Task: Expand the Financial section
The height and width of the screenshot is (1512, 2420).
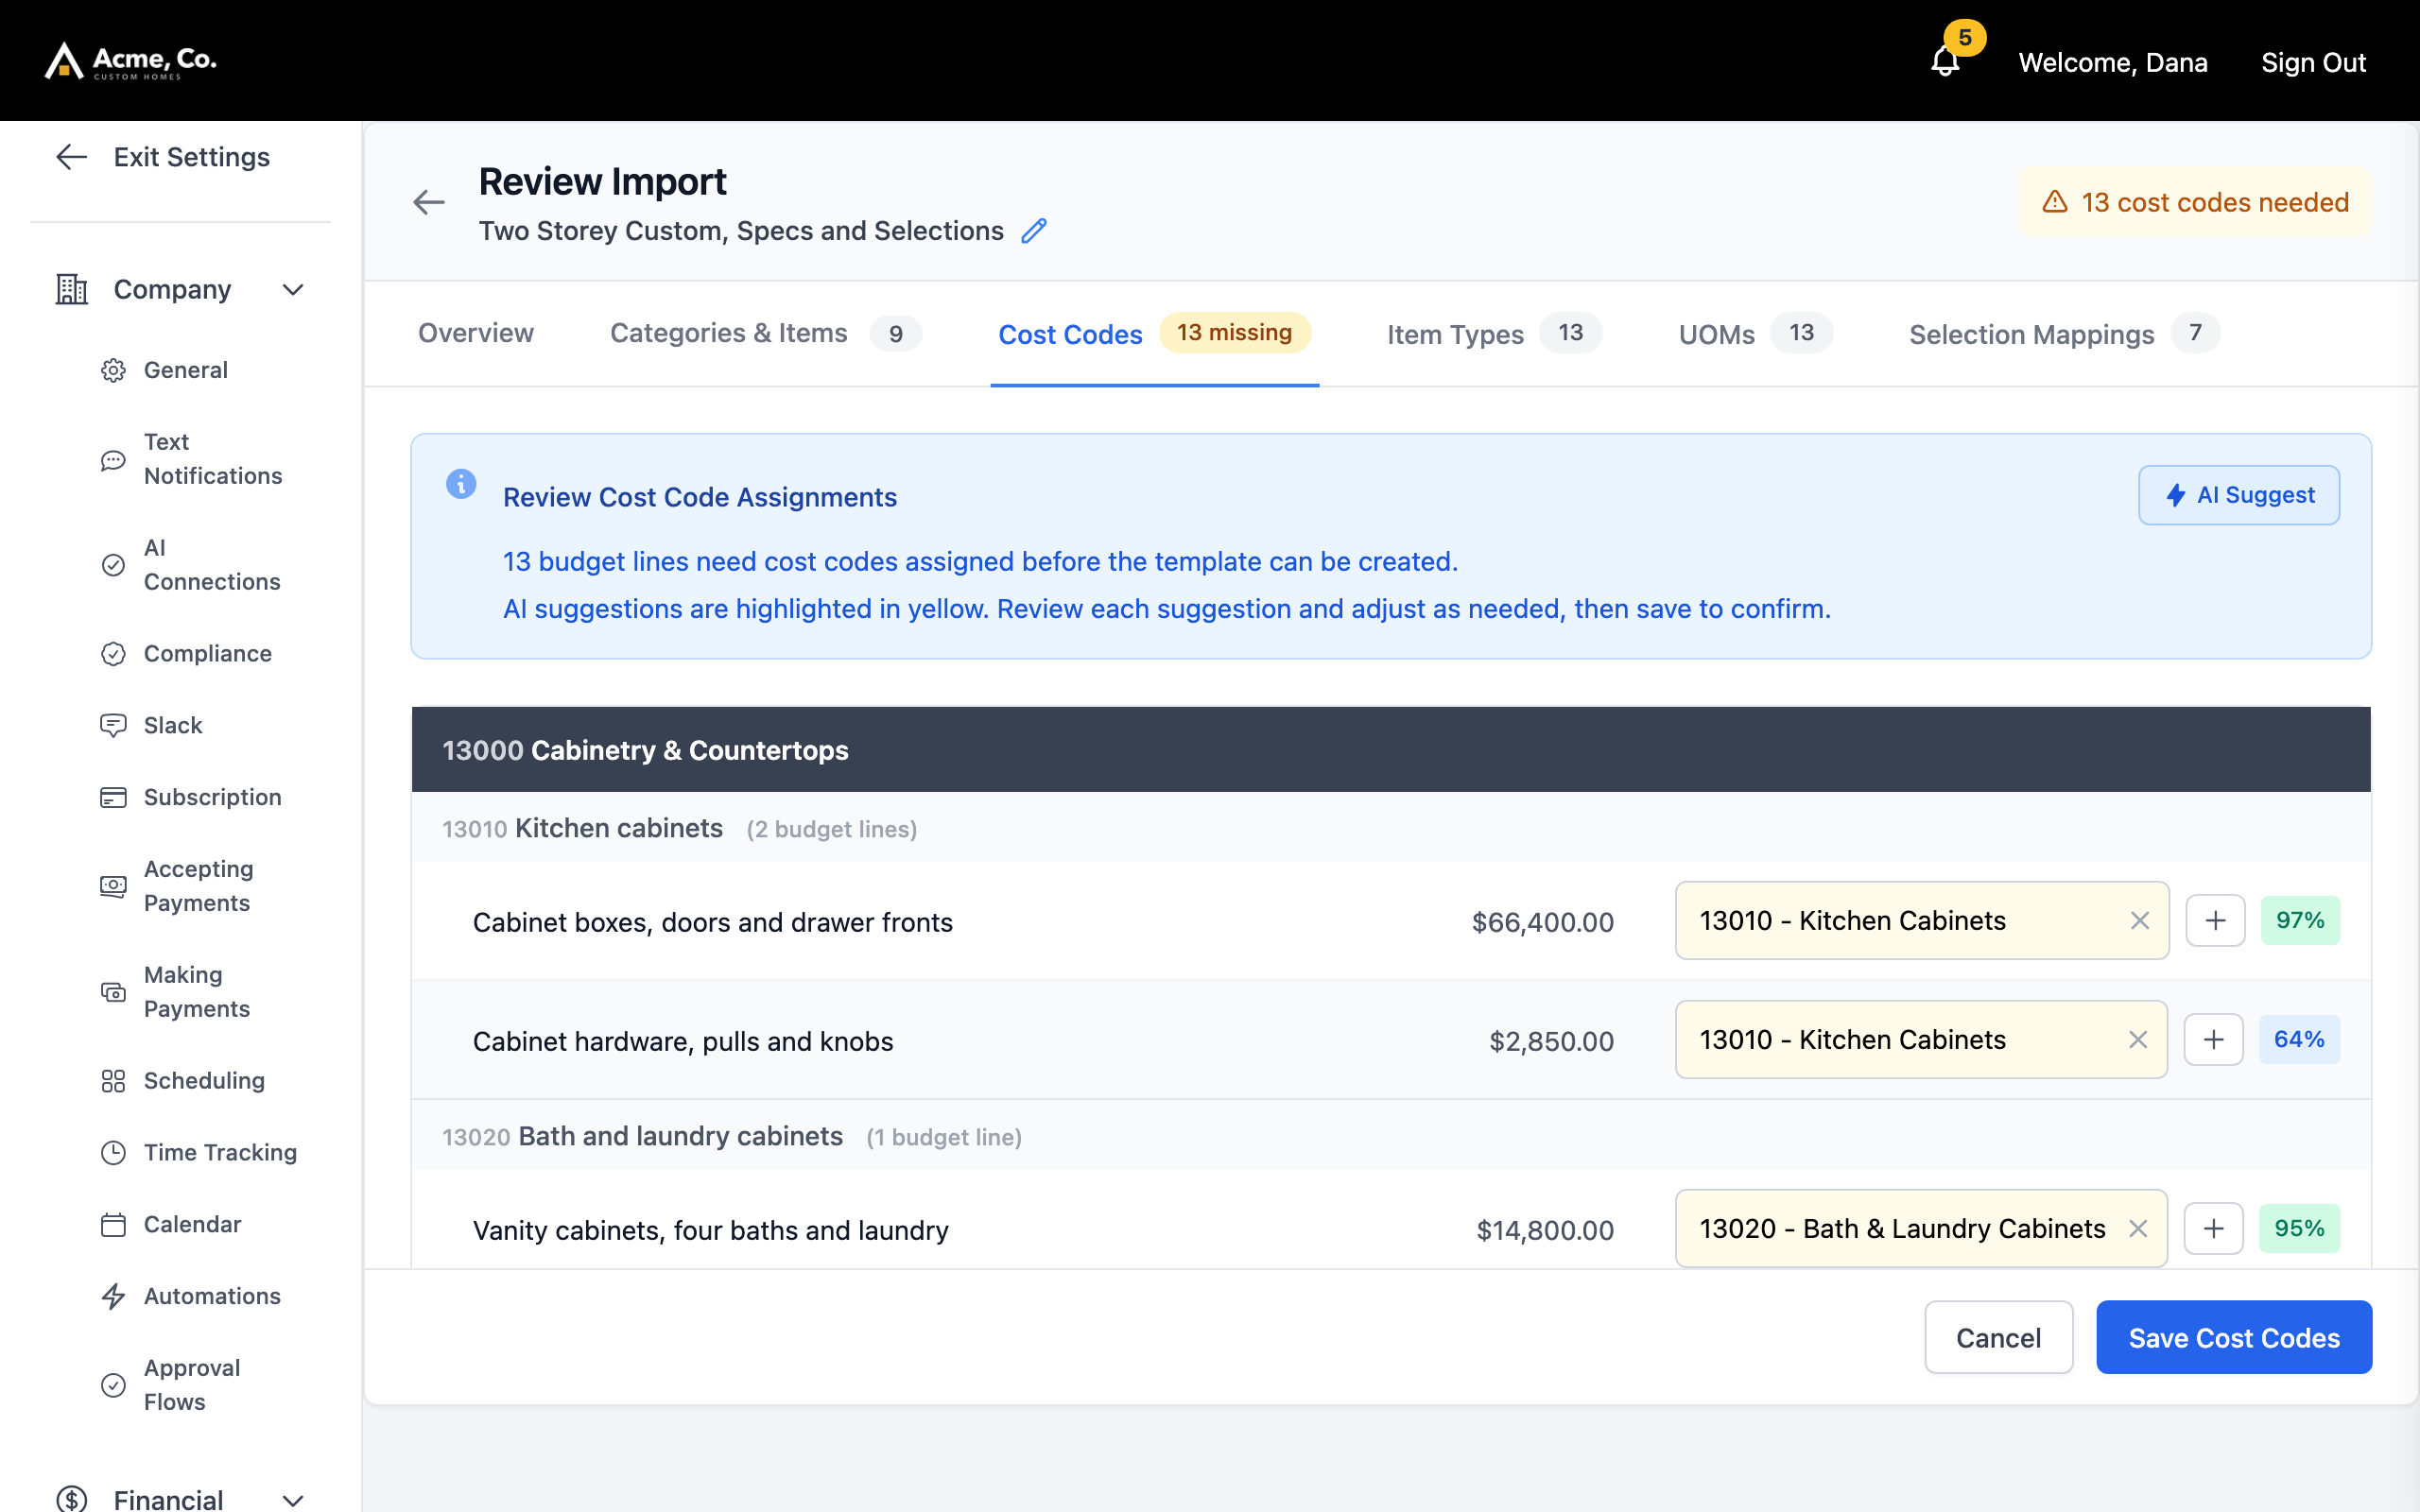Action: coord(292,1500)
